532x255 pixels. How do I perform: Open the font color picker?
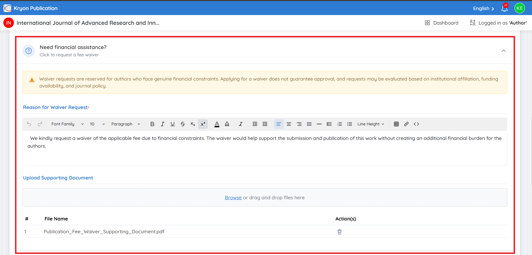click(x=217, y=124)
